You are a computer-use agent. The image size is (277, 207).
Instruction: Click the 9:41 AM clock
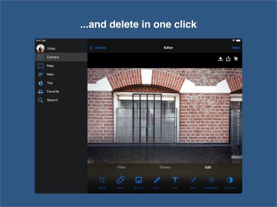coord(41,41)
